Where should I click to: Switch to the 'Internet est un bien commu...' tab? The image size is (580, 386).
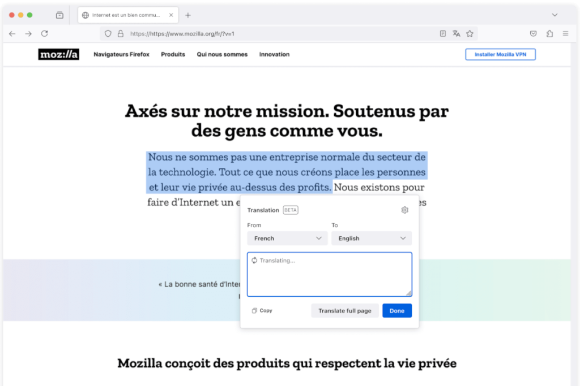123,15
